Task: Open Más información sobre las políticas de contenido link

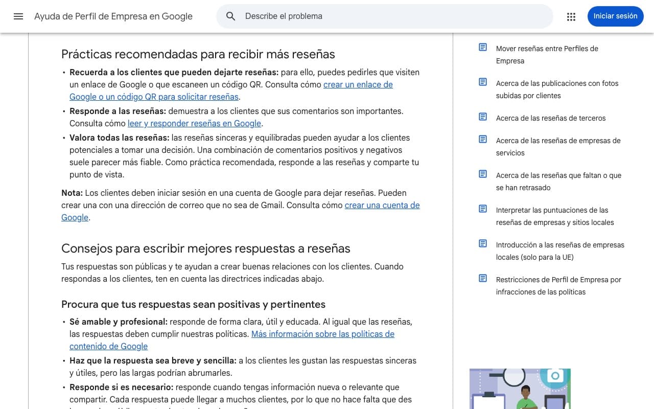Action: pos(232,340)
